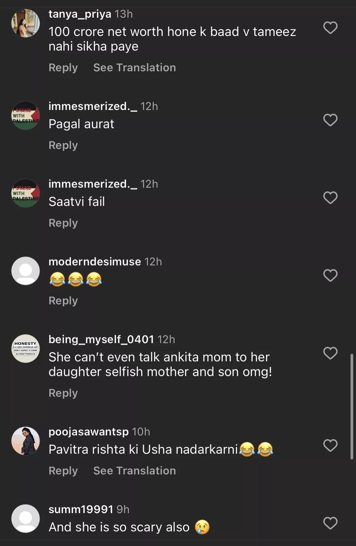Tap summ19991's default avatar
Viewport: 356px width, 546px height.
[x=26, y=519]
